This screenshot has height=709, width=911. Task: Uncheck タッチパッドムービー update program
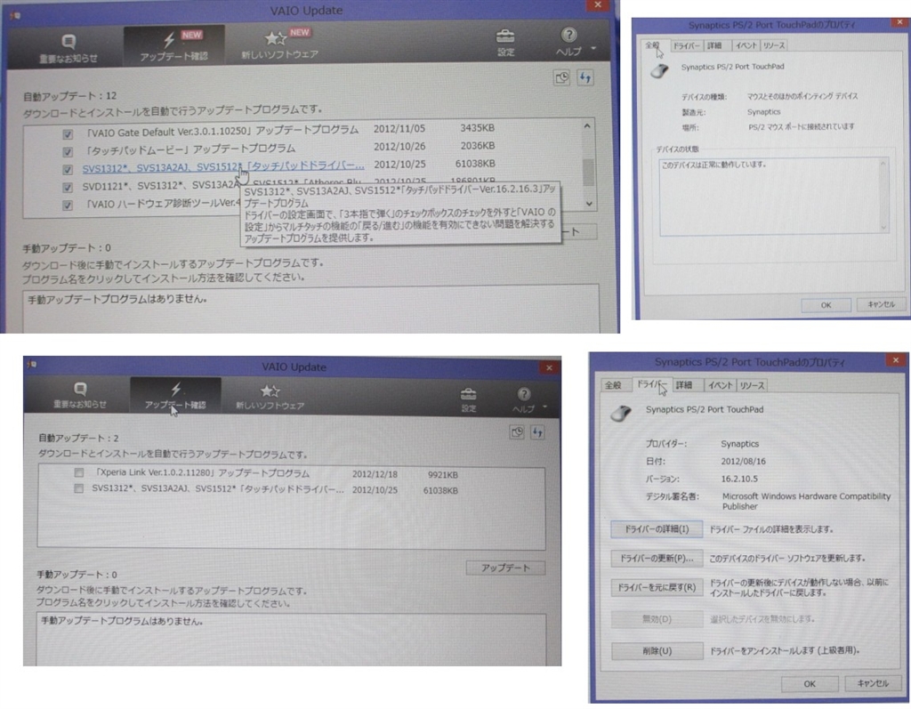pos(68,152)
